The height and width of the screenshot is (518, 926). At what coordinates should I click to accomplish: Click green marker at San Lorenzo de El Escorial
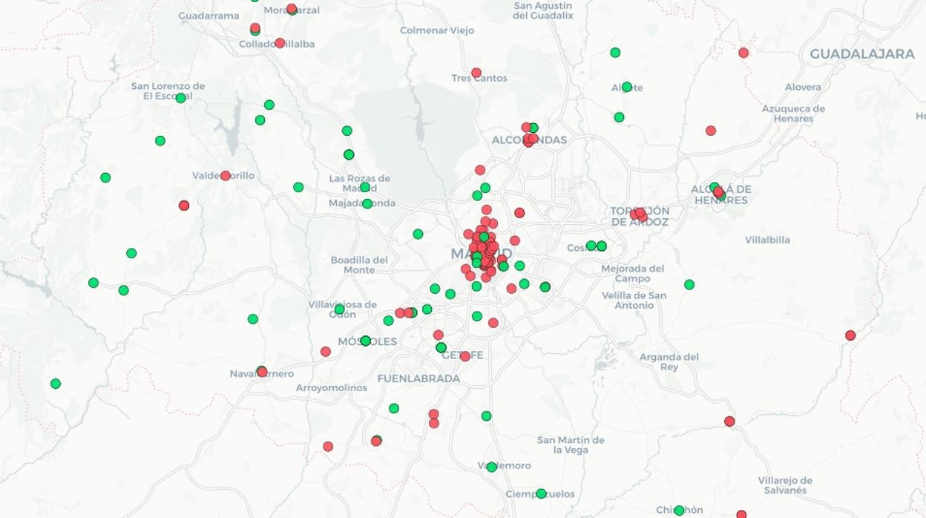180,98
